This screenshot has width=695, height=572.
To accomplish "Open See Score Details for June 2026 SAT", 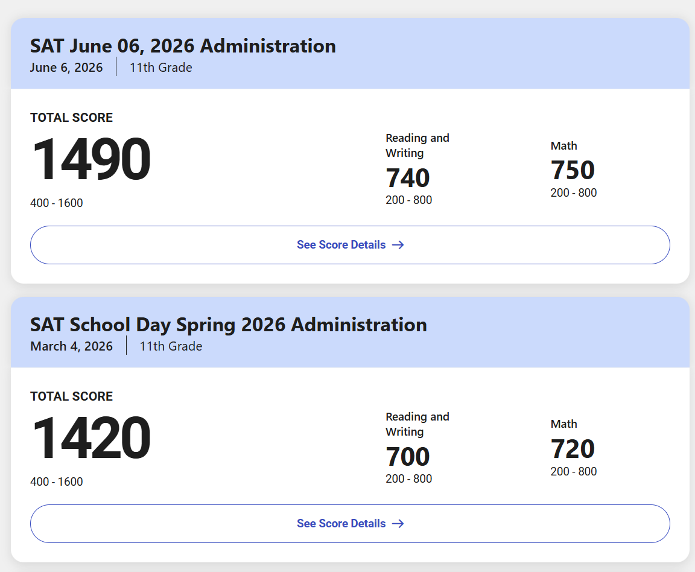I will tap(350, 245).
